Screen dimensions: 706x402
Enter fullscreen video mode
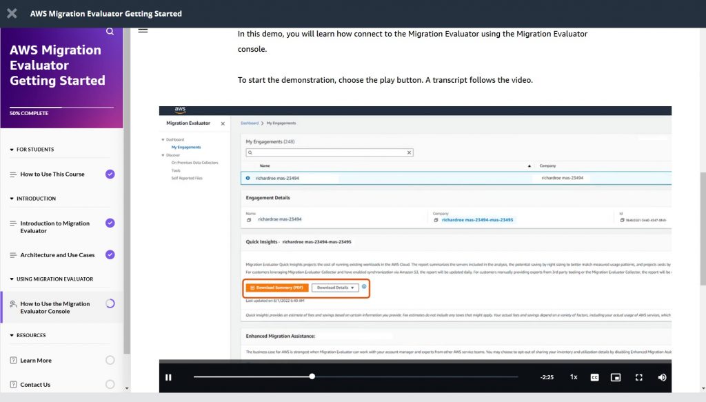[639, 377]
